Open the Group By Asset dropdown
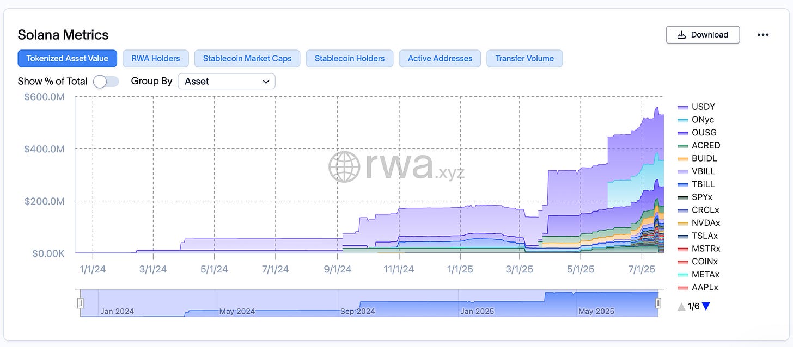793x347 pixels. (227, 81)
